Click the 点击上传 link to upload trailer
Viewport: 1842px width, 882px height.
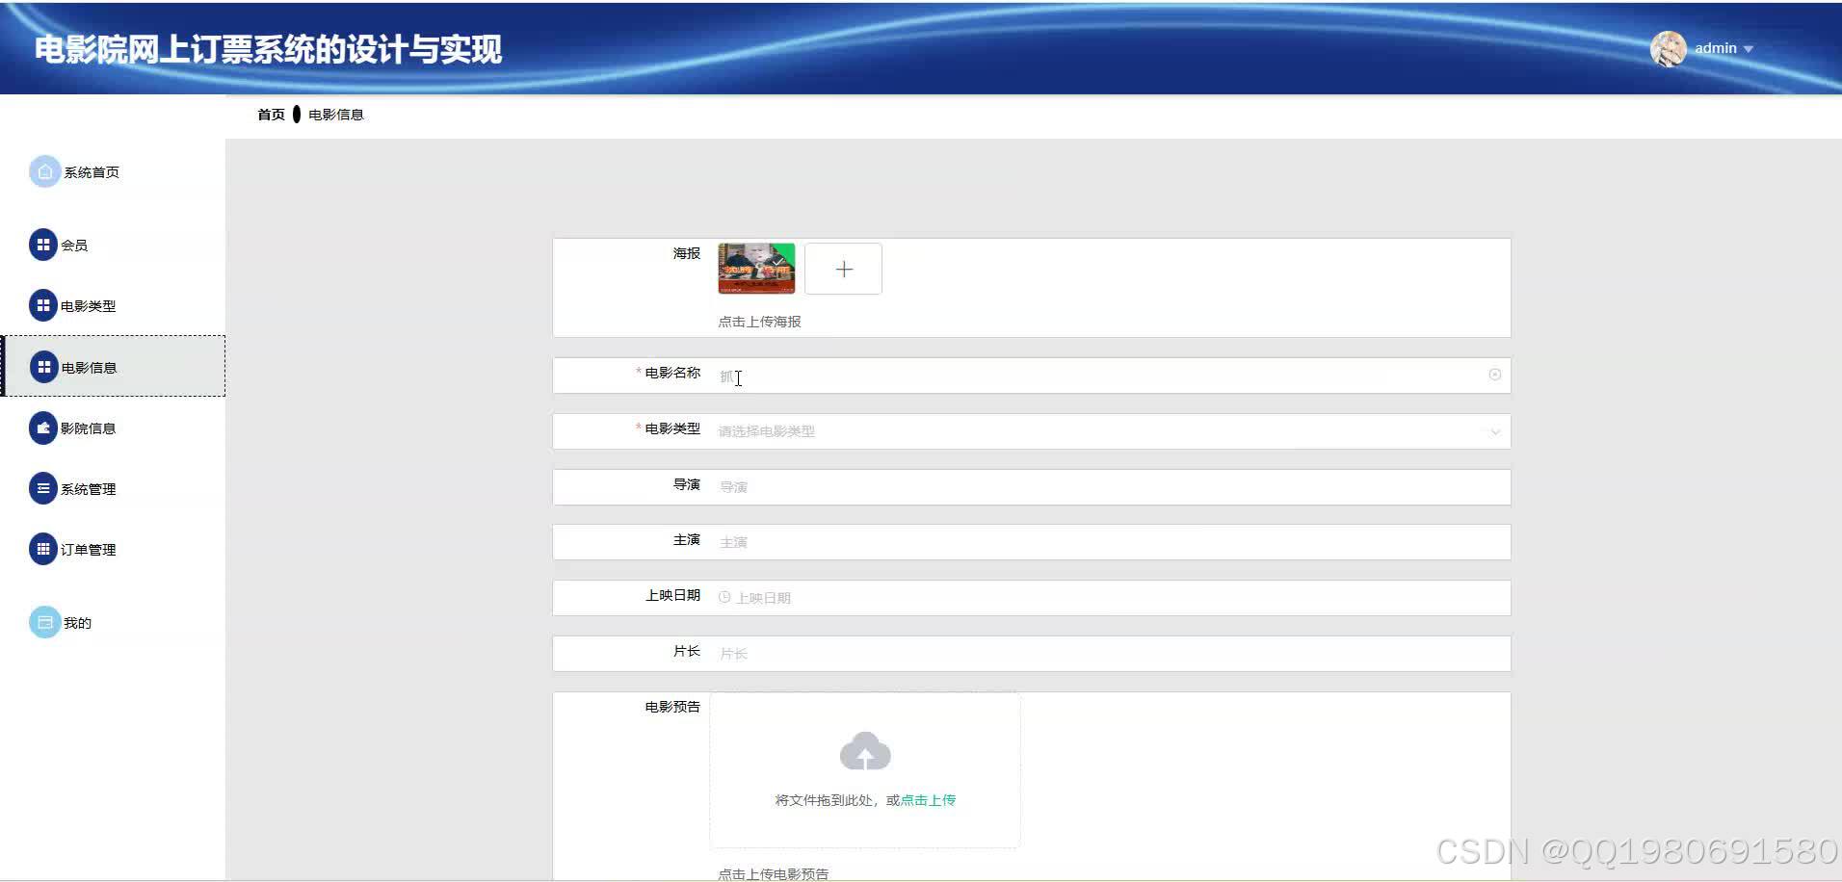[927, 799]
